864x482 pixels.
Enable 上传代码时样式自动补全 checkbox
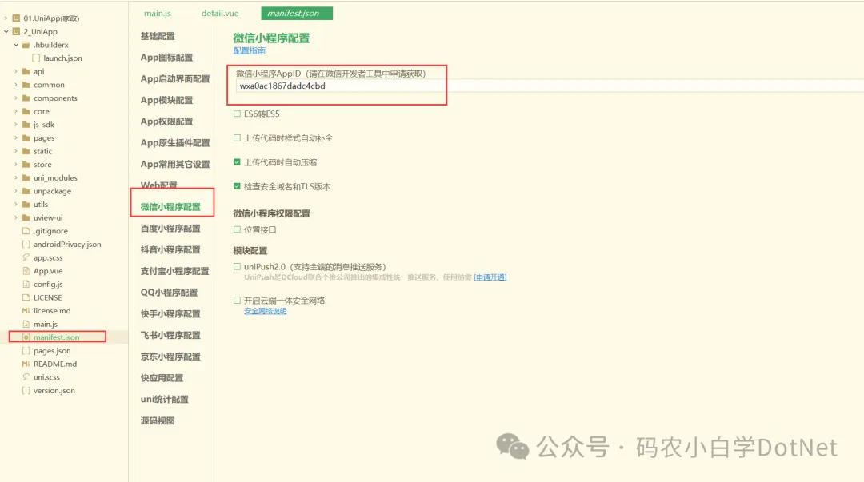pyautogui.click(x=237, y=137)
